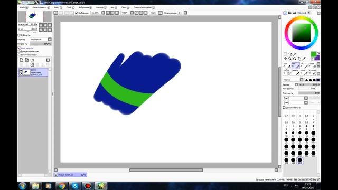This screenshot has height=190, width=338.
Task: Swap foreground and background colors
Action: 318,53
